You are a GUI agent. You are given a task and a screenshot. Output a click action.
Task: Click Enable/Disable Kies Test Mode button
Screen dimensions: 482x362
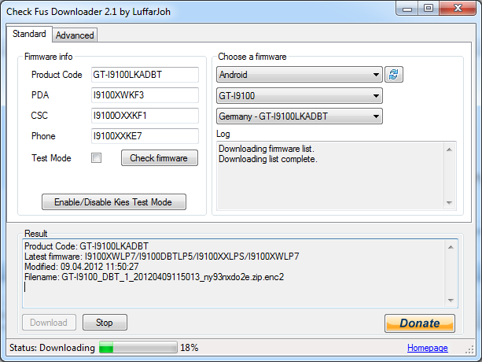coord(114,202)
